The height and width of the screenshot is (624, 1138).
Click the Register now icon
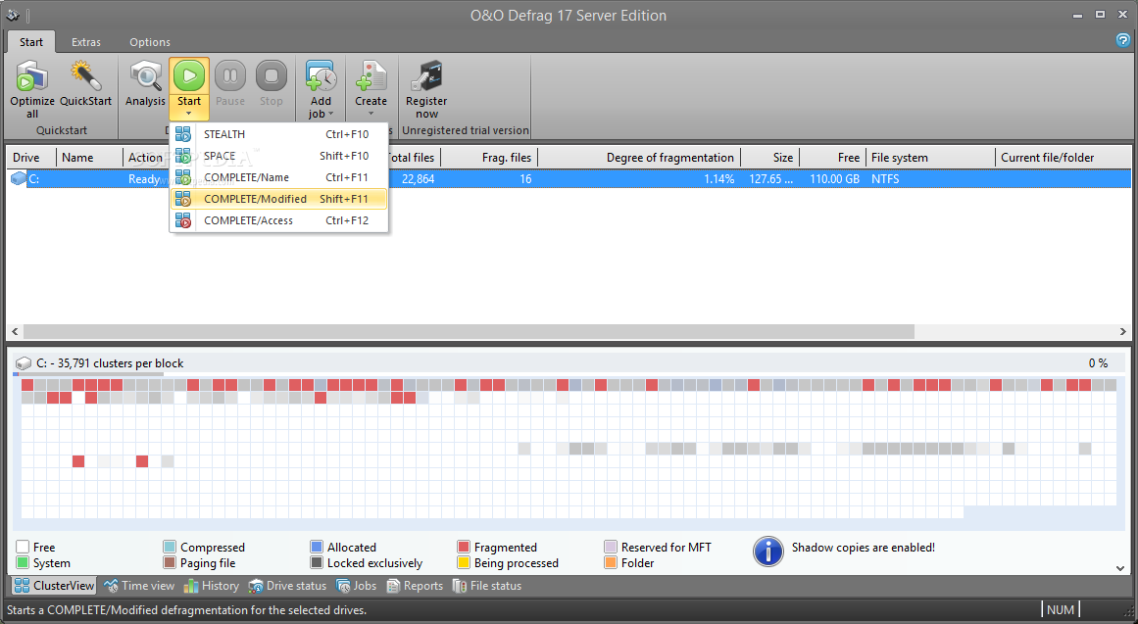[x=426, y=77]
